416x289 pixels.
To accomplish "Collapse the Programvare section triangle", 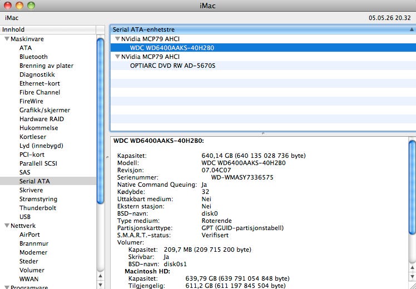I will click(x=7, y=287).
